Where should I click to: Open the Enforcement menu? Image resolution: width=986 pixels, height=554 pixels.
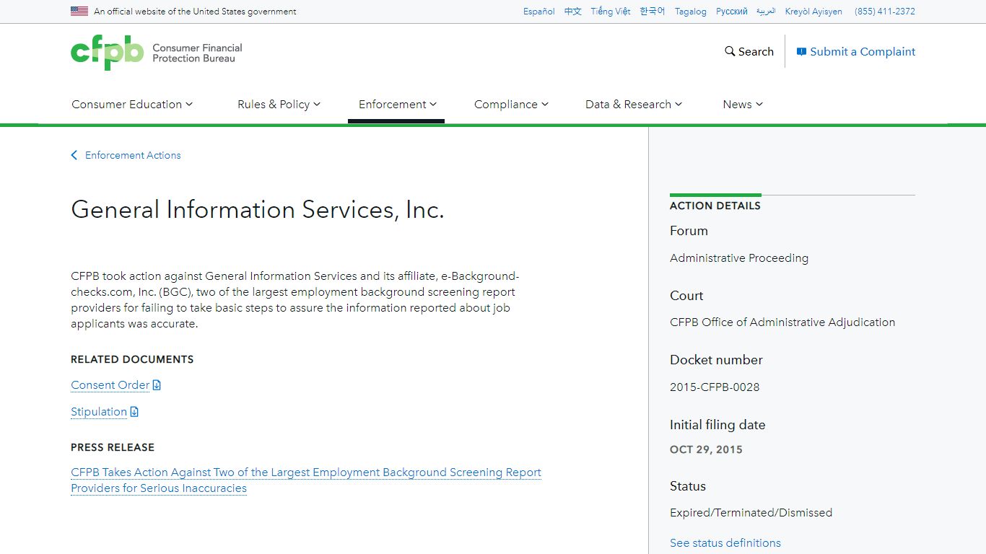point(397,105)
